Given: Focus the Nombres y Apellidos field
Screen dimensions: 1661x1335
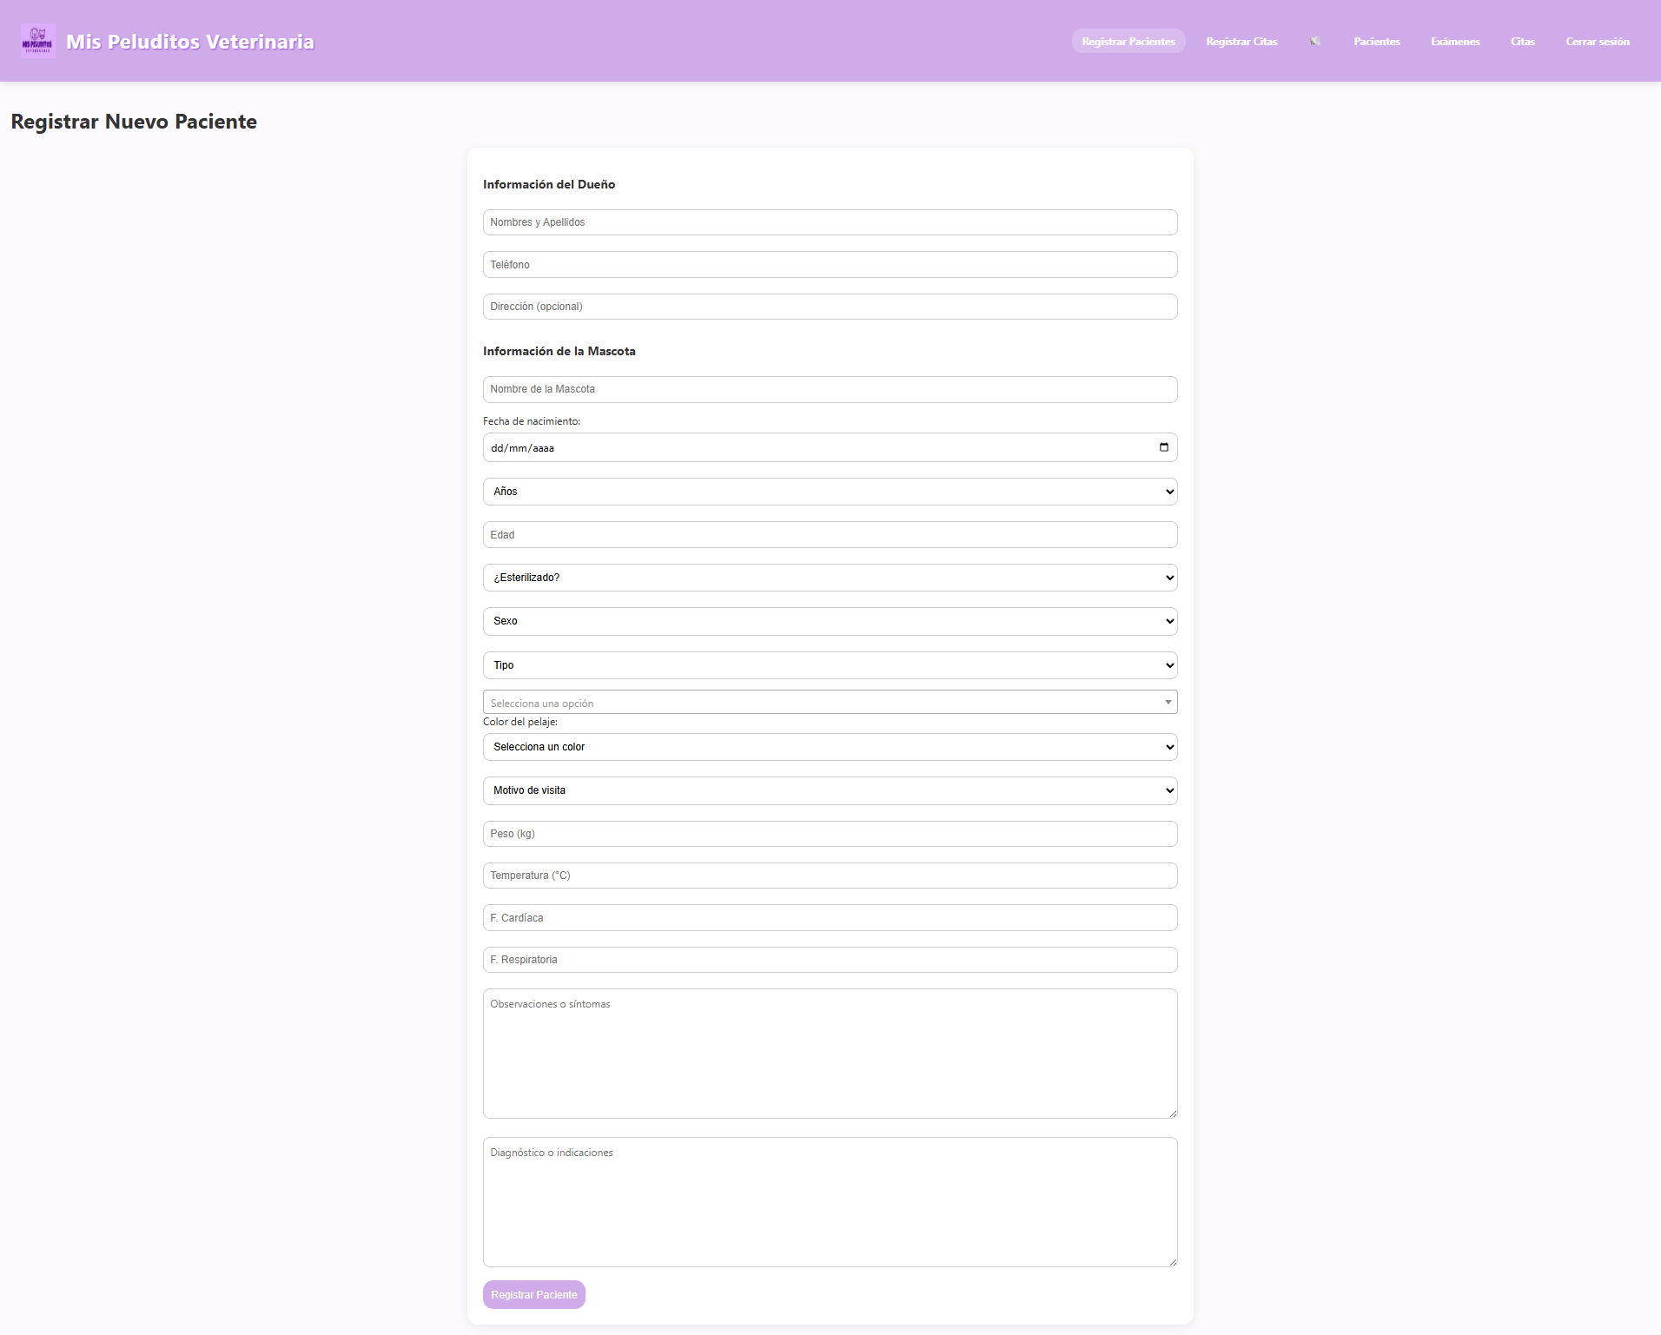Looking at the screenshot, I should [x=830, y=222].
